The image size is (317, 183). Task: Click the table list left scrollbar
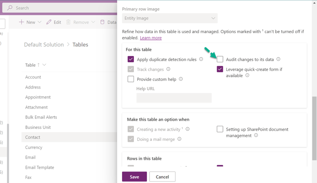pyautogui.click(x=8, y=153)
